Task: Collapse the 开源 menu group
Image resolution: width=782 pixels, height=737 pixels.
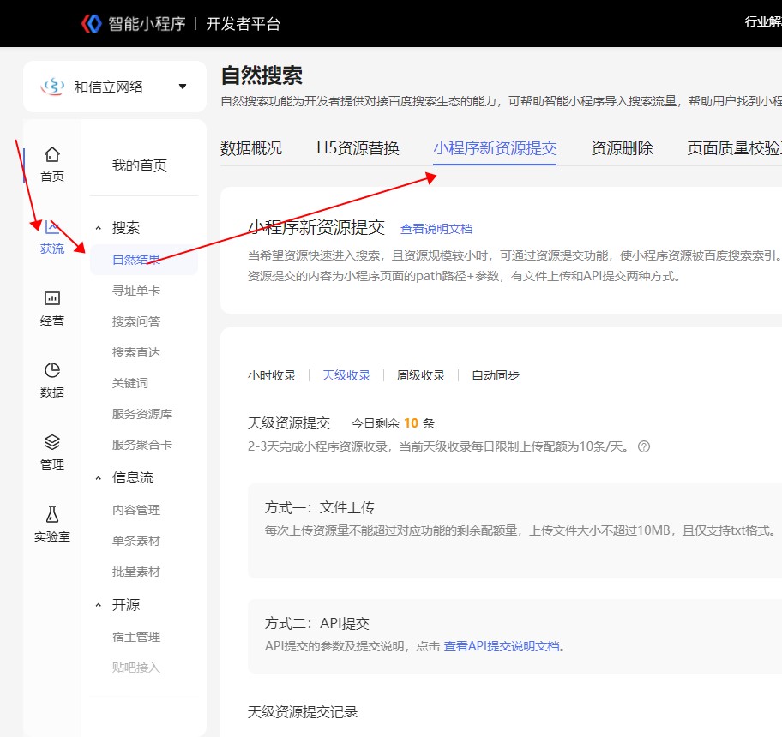Action: (99, 605)
